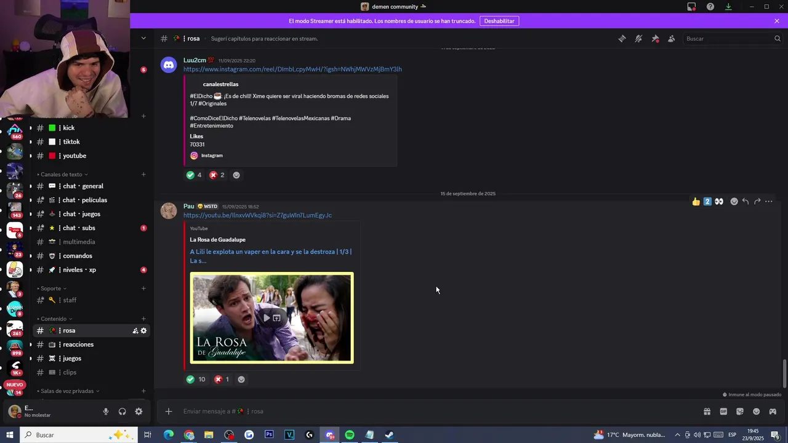Create invite for rosa channel
This screenshot has width=788, height=443.
point(135,331)
